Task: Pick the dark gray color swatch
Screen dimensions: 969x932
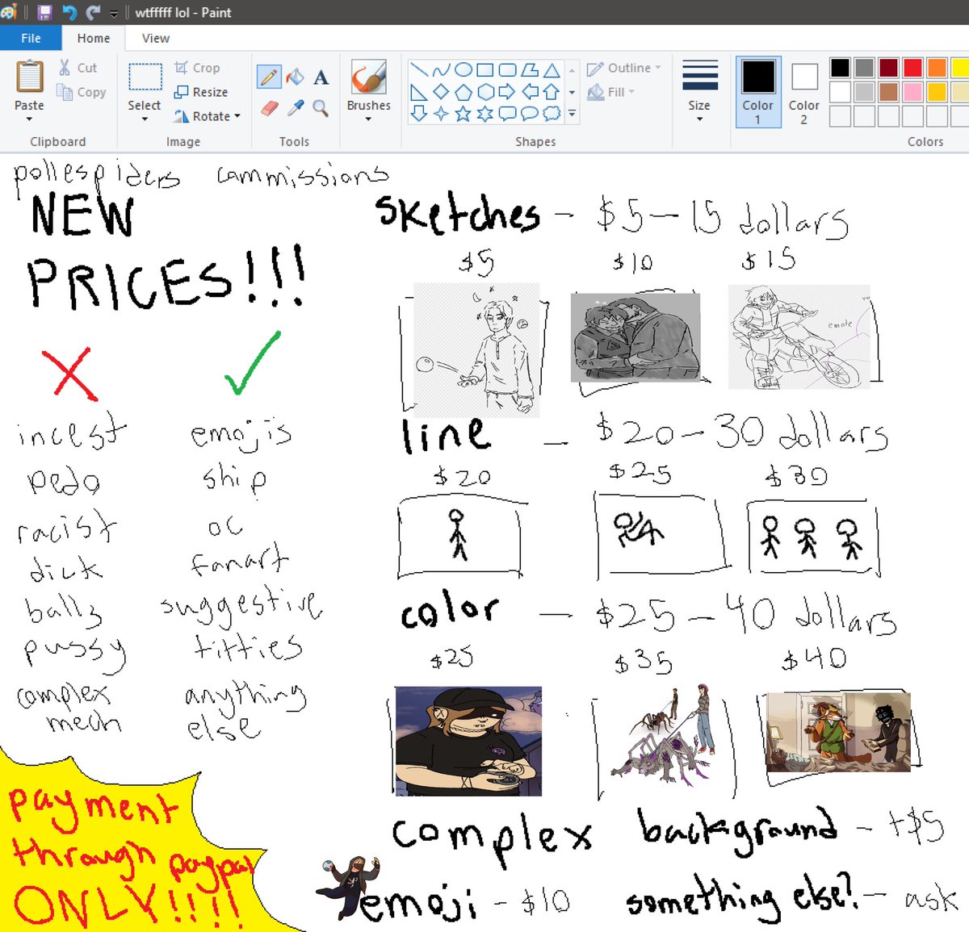Action: pyautogui.click(x=864, y=68)
